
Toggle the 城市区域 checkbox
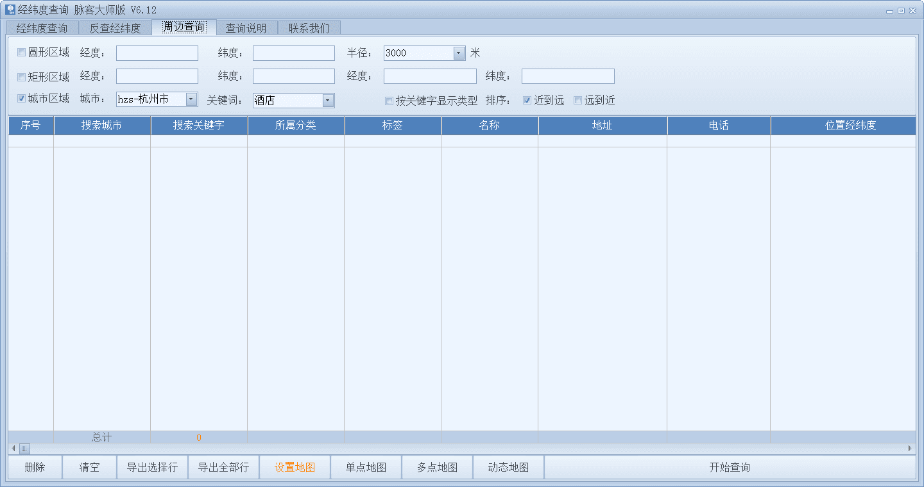pyautogui.click(x=22, y=99)
